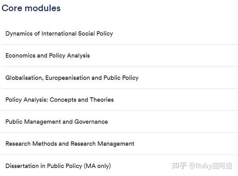This screenshot has height=176, width=238.
Task: Click the word modules in the heading
Action: (x=43, y=8)
